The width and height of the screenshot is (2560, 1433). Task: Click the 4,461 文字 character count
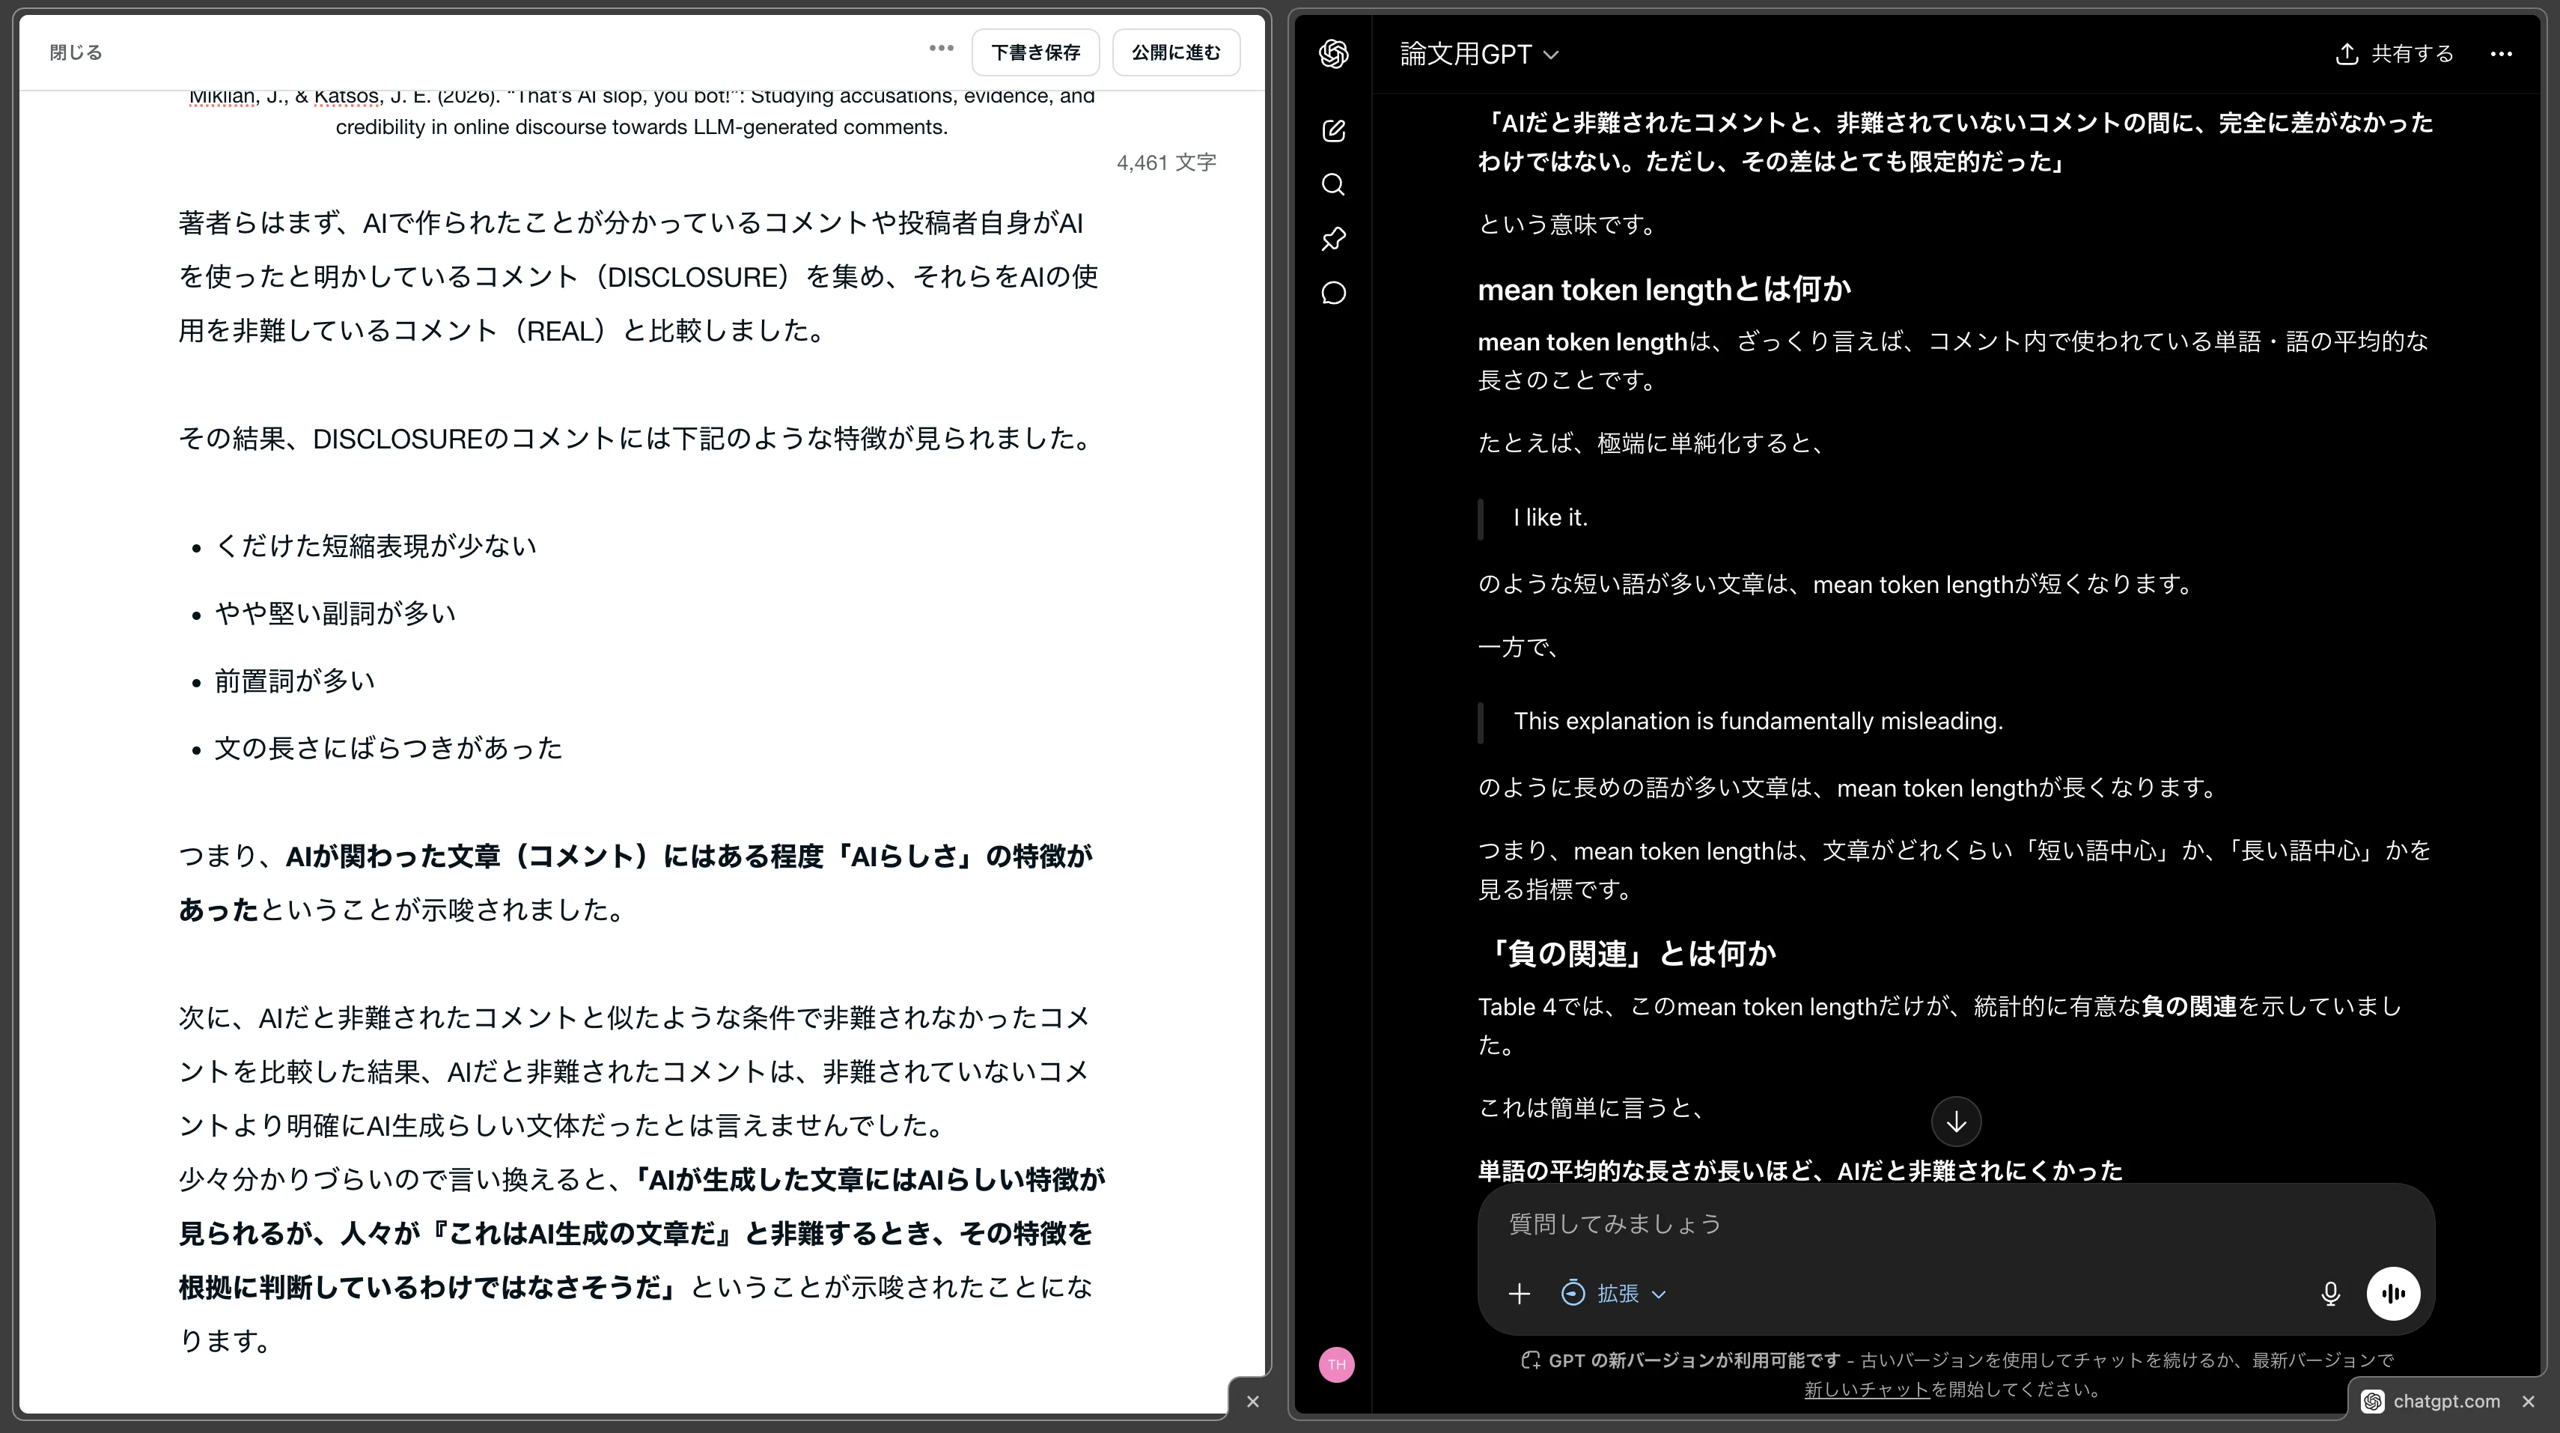[x=1165, y=163]
